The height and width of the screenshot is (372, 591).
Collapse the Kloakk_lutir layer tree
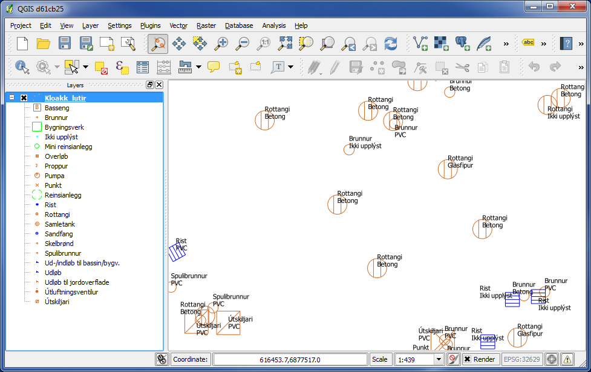click(x=12, y=98)
